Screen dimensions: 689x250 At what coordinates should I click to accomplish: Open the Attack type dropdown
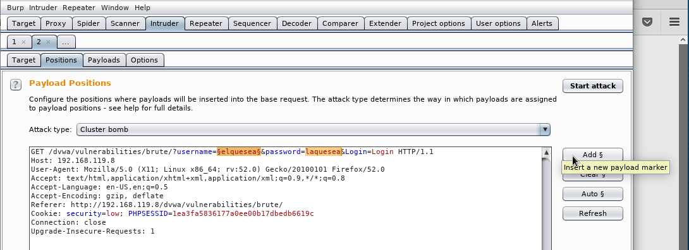tap(314, 129)
